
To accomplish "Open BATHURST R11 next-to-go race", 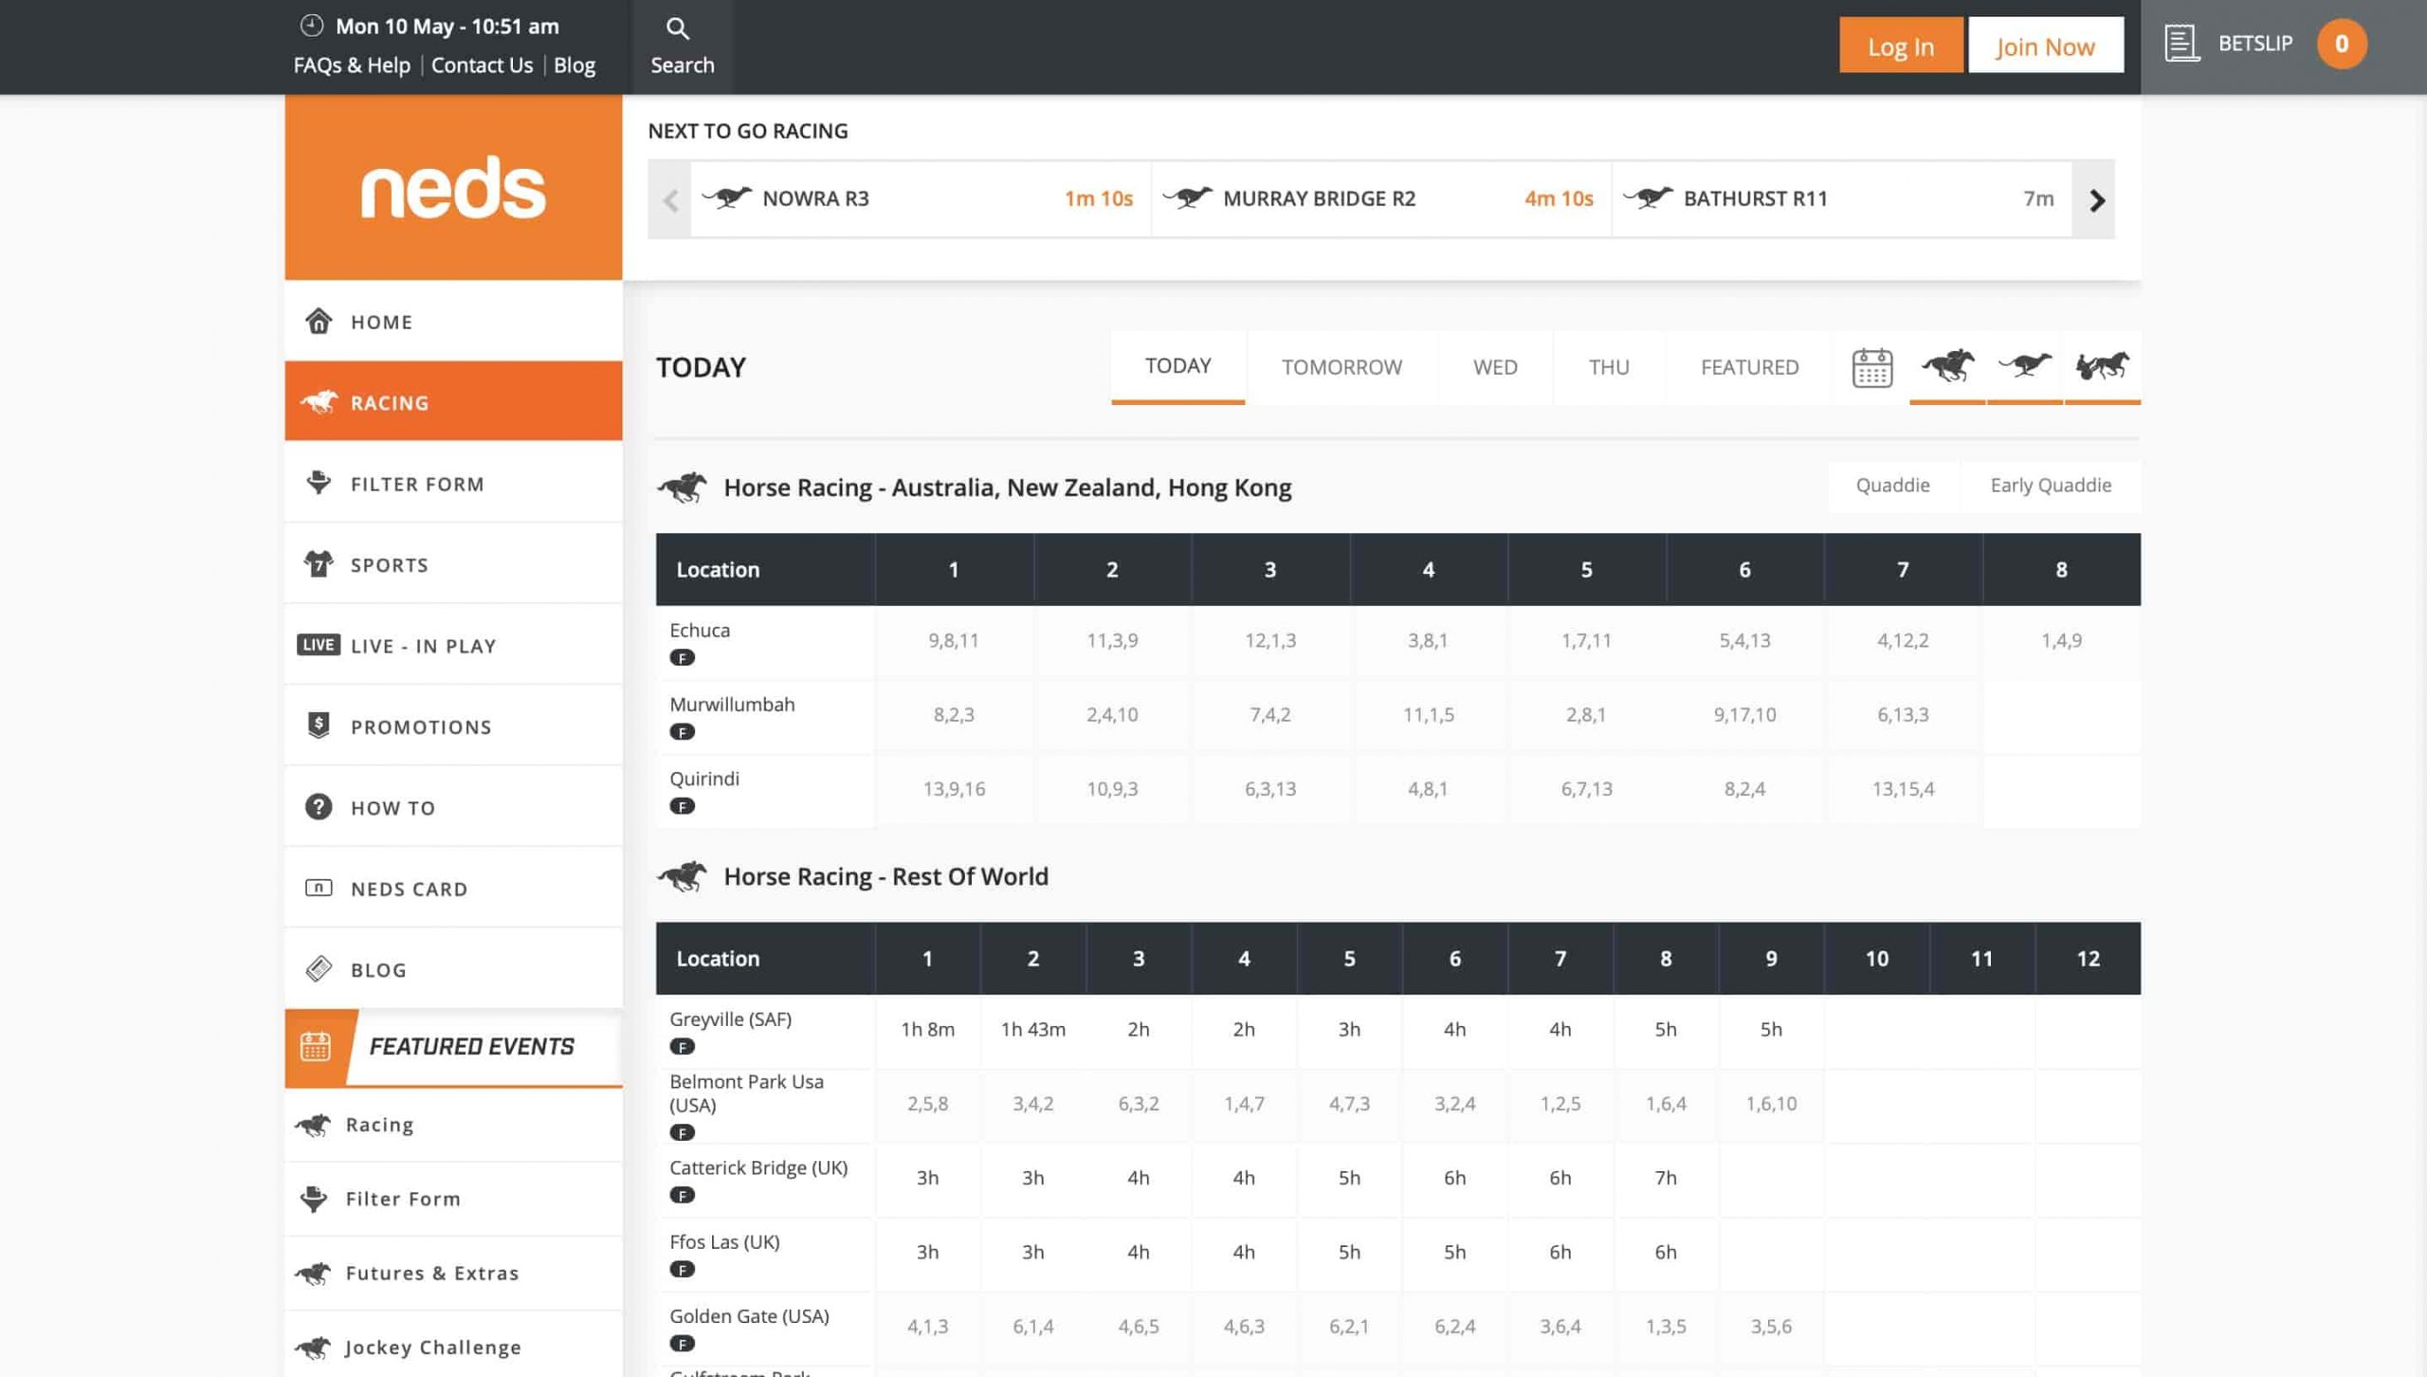I will click(x=1841, y=199).
